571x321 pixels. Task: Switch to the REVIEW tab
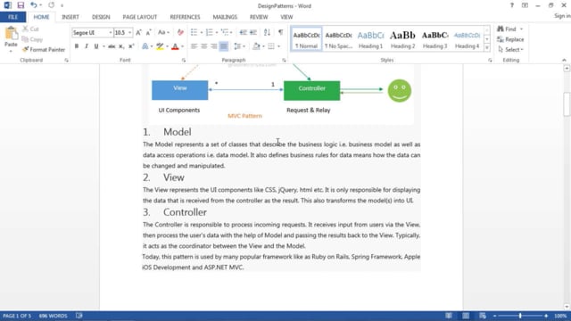(259, 17)
